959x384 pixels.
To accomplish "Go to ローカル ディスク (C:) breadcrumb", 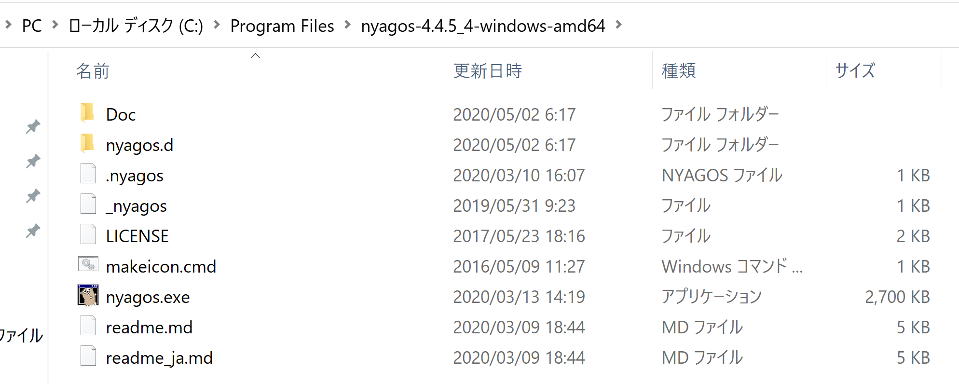I will (x=136, y=26).
